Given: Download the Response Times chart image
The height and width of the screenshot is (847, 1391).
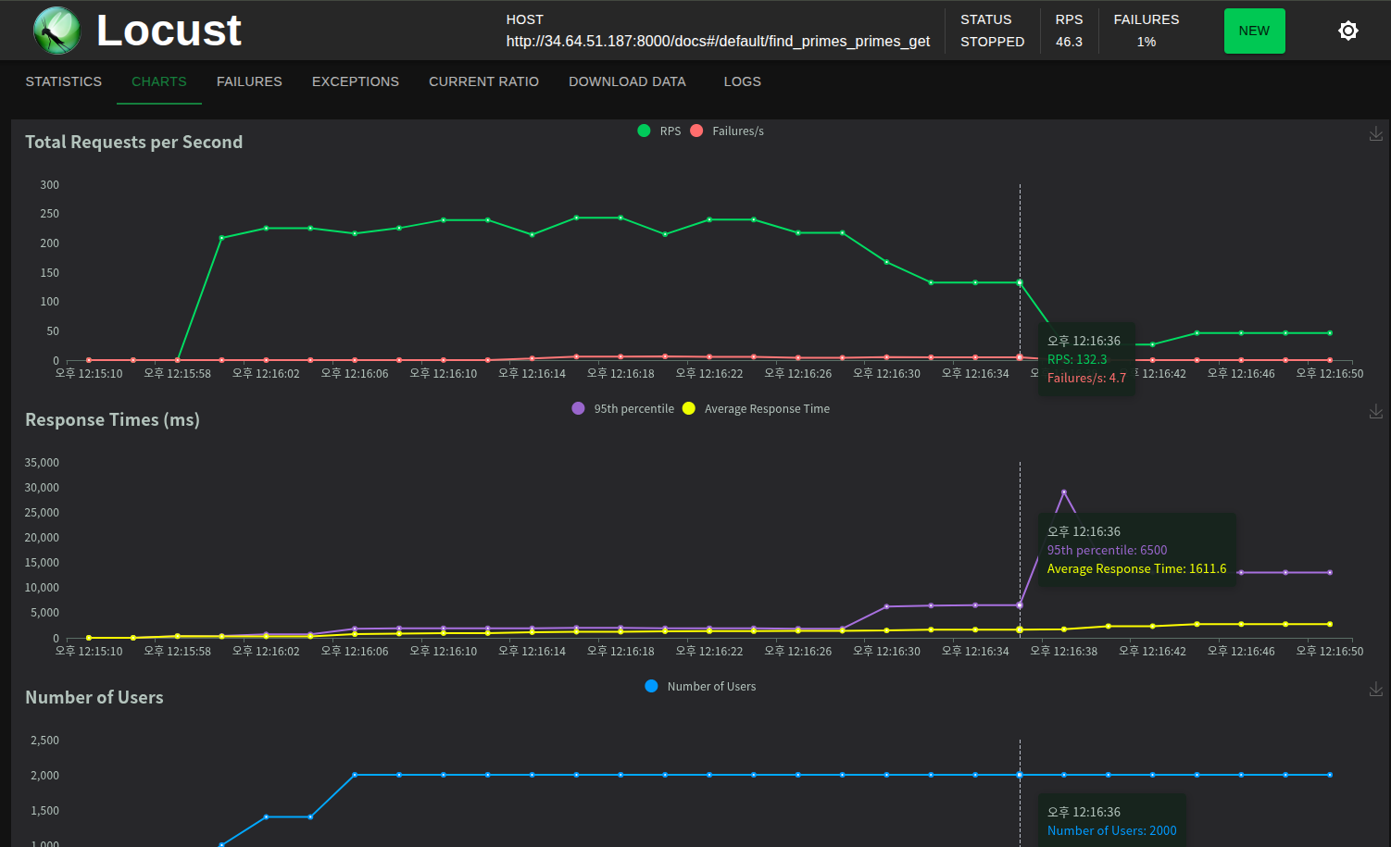Looking at the screenshot, I should point(1376,411).
